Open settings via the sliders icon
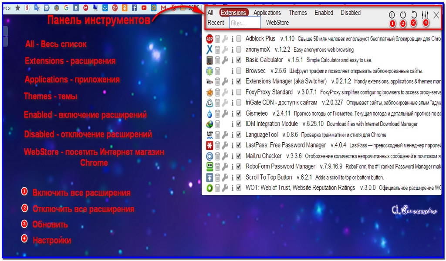The width and height of the screenshot is (446, 261). [x=425, y=14]
